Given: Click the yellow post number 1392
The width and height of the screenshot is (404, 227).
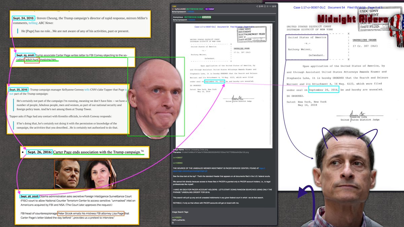Looking at the screenshot, I should coord(174,6).
